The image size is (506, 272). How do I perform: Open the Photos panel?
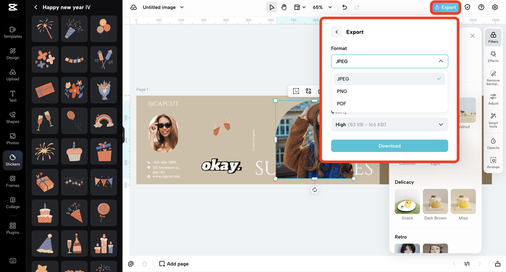point(13,139)
